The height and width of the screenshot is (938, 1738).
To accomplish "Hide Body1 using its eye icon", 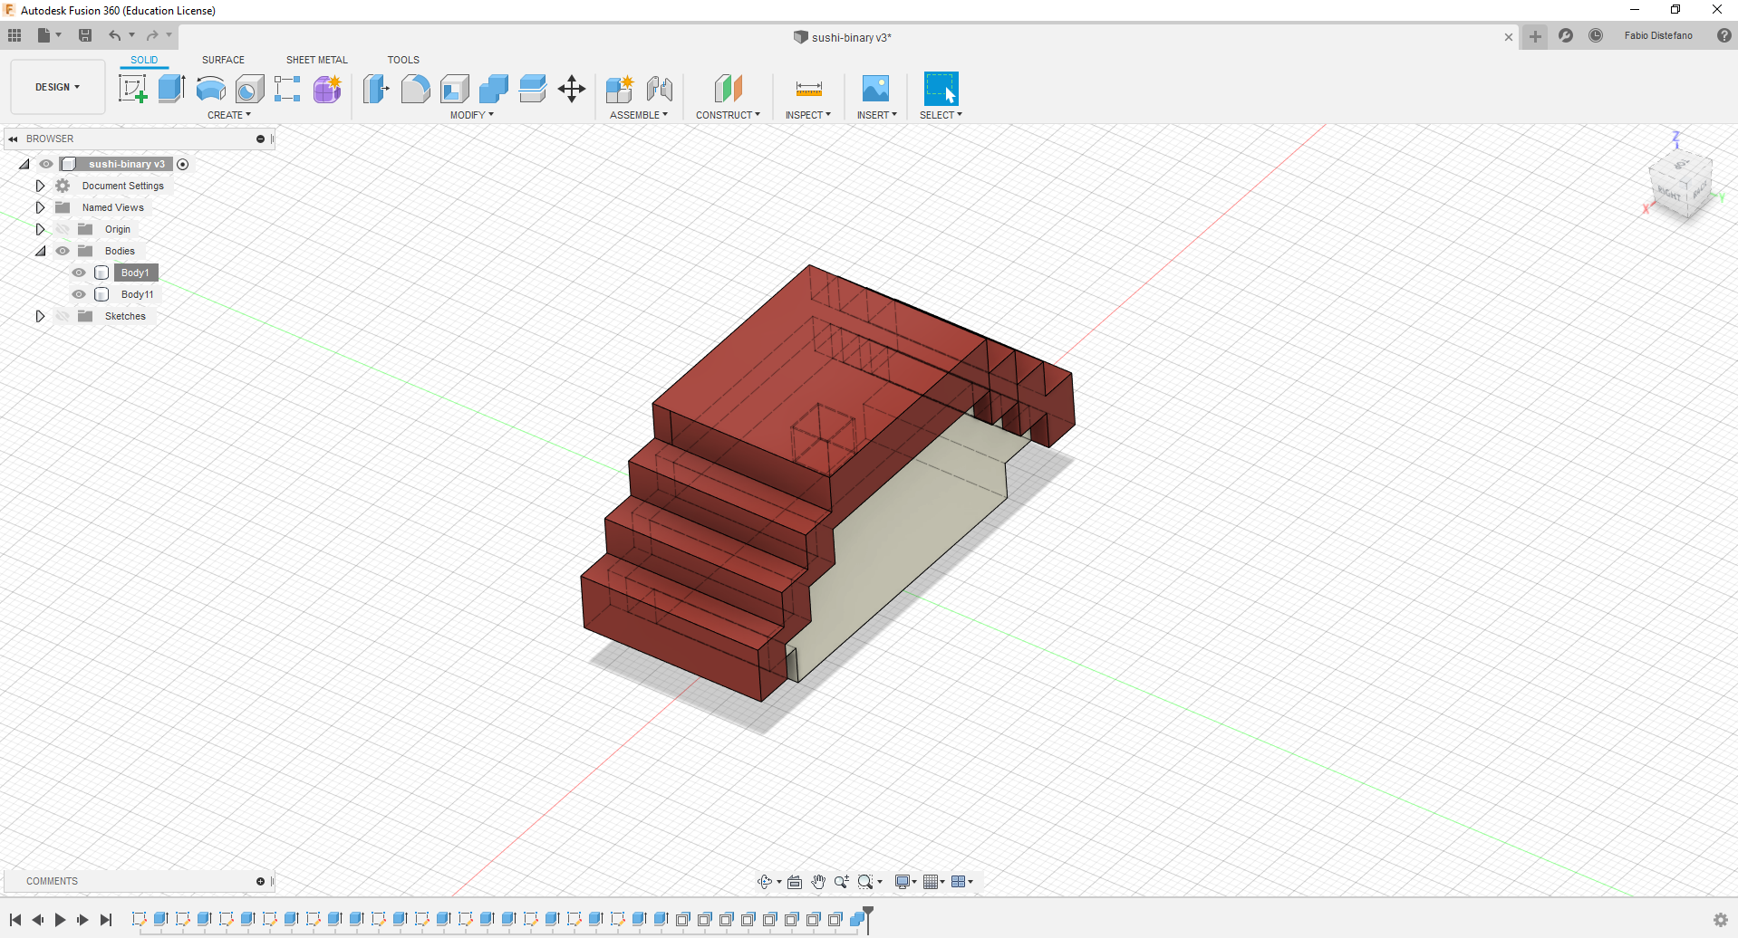I will [79, 273].
